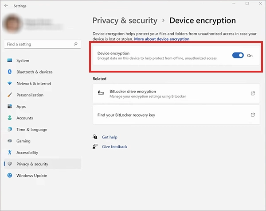Go to Network & internet settings
The width and height of the screenshot is (266, 211).
(x=43, y=84)
